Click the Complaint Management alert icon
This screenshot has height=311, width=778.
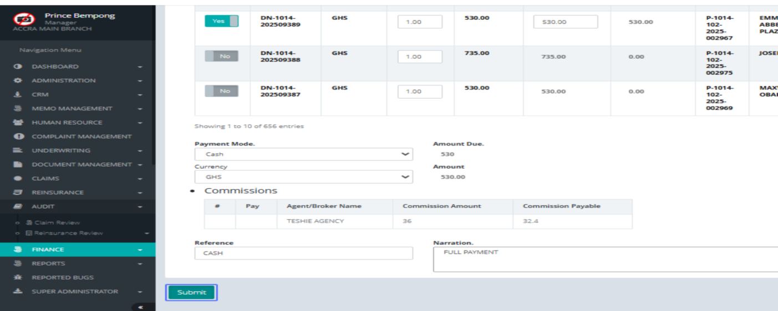point(18,136)
